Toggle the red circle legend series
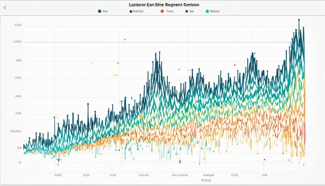The image size is (325, 186). coord(162,11)
